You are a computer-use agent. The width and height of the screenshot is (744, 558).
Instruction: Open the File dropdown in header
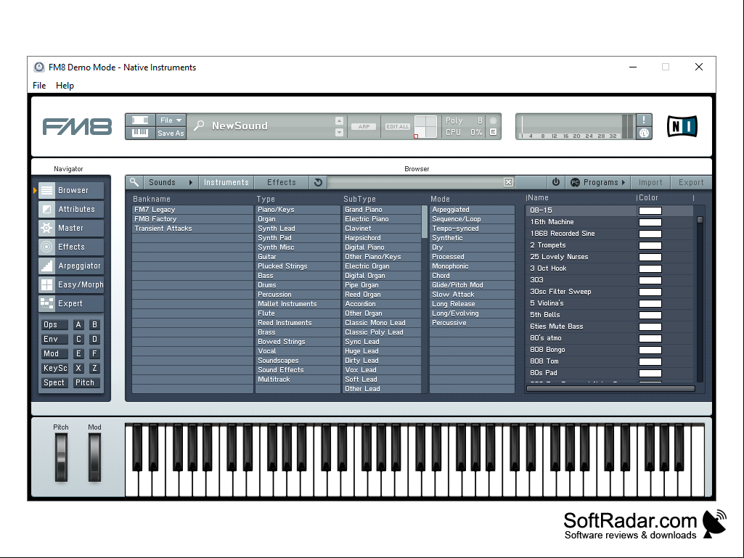[x=171, y=120]
